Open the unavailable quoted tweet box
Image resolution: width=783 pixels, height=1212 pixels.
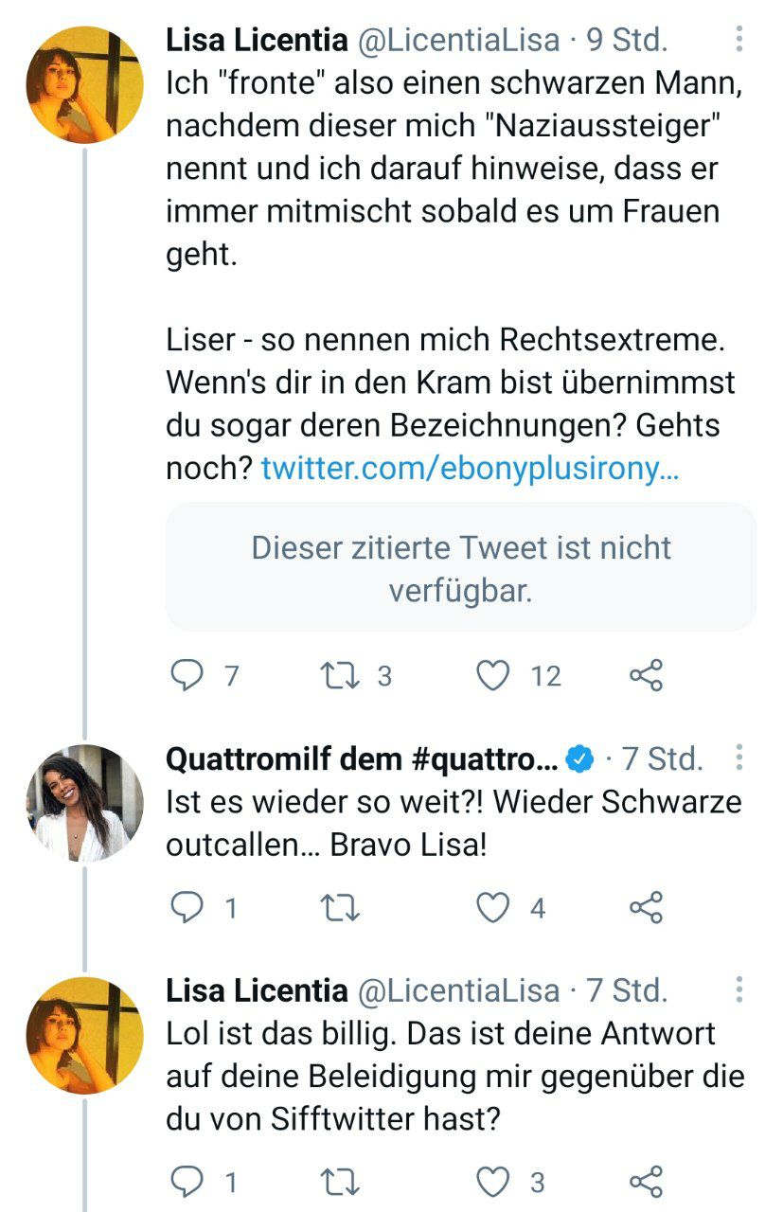pyautogui.click(x=460, y=568)
